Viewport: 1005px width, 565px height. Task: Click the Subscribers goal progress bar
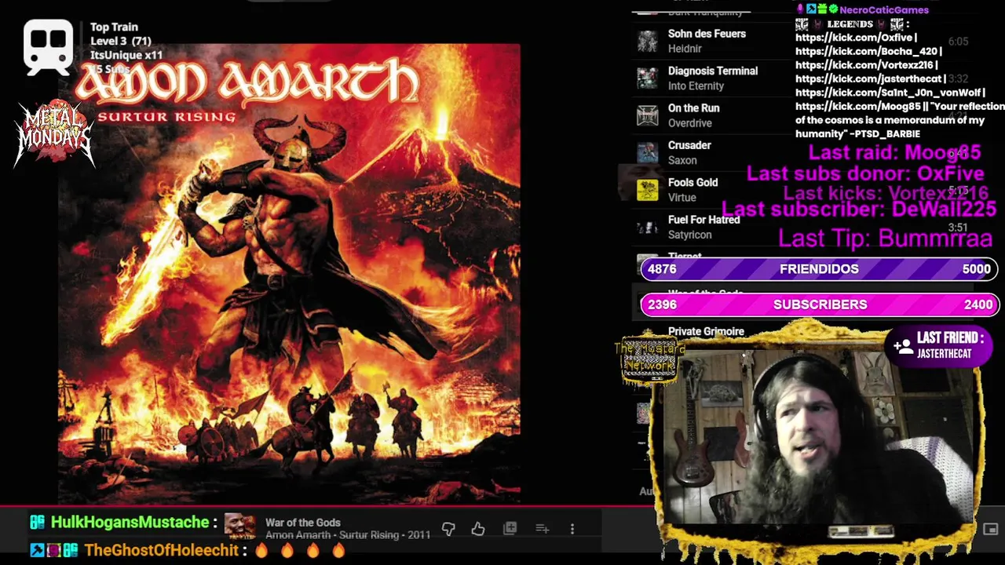[x=819, y=304]
